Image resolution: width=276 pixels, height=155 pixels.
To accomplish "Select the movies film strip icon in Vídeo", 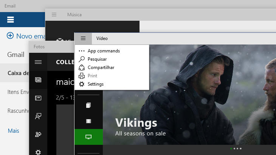I will 88,121.
